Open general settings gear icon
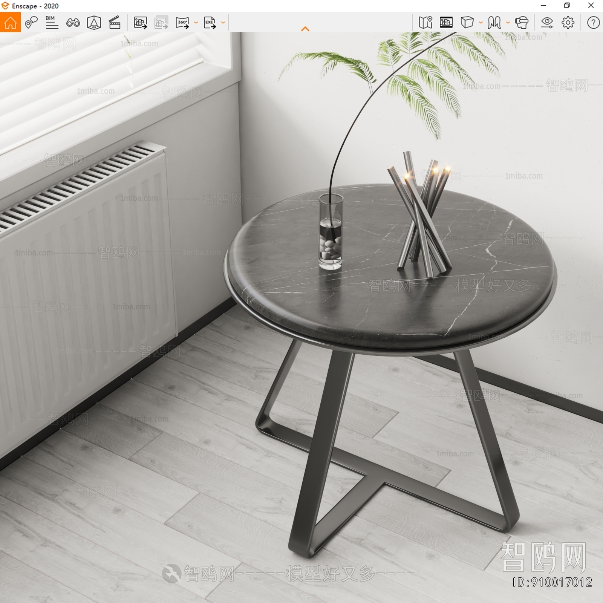This screenshot has width=603, height=603. pyautogui.click(x=568, y=23)
